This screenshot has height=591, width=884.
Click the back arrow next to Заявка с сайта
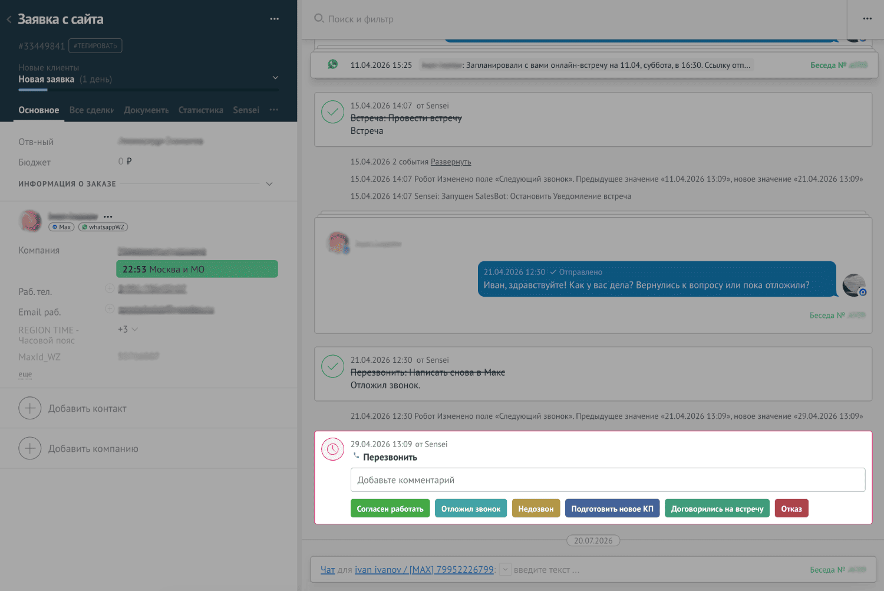(x=9, y=19)
